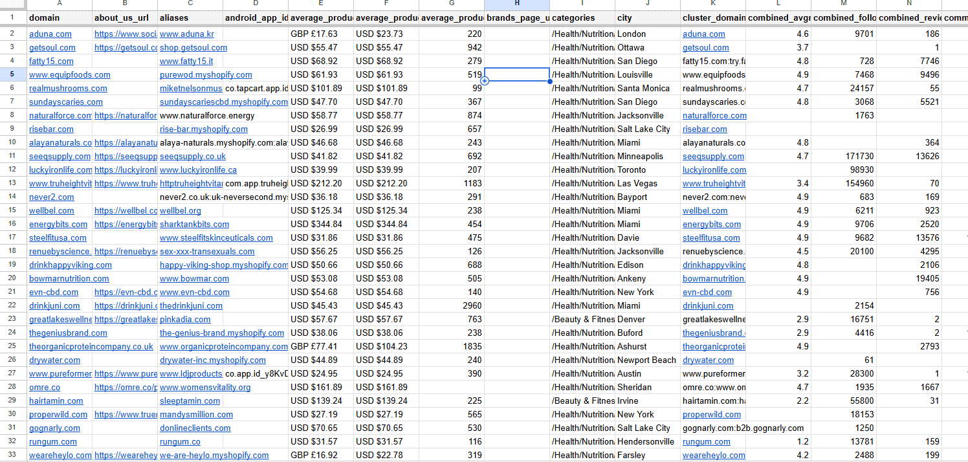Open the www.steelfitskinceuticals.com link
968x462 pixels.
[216, 237]
